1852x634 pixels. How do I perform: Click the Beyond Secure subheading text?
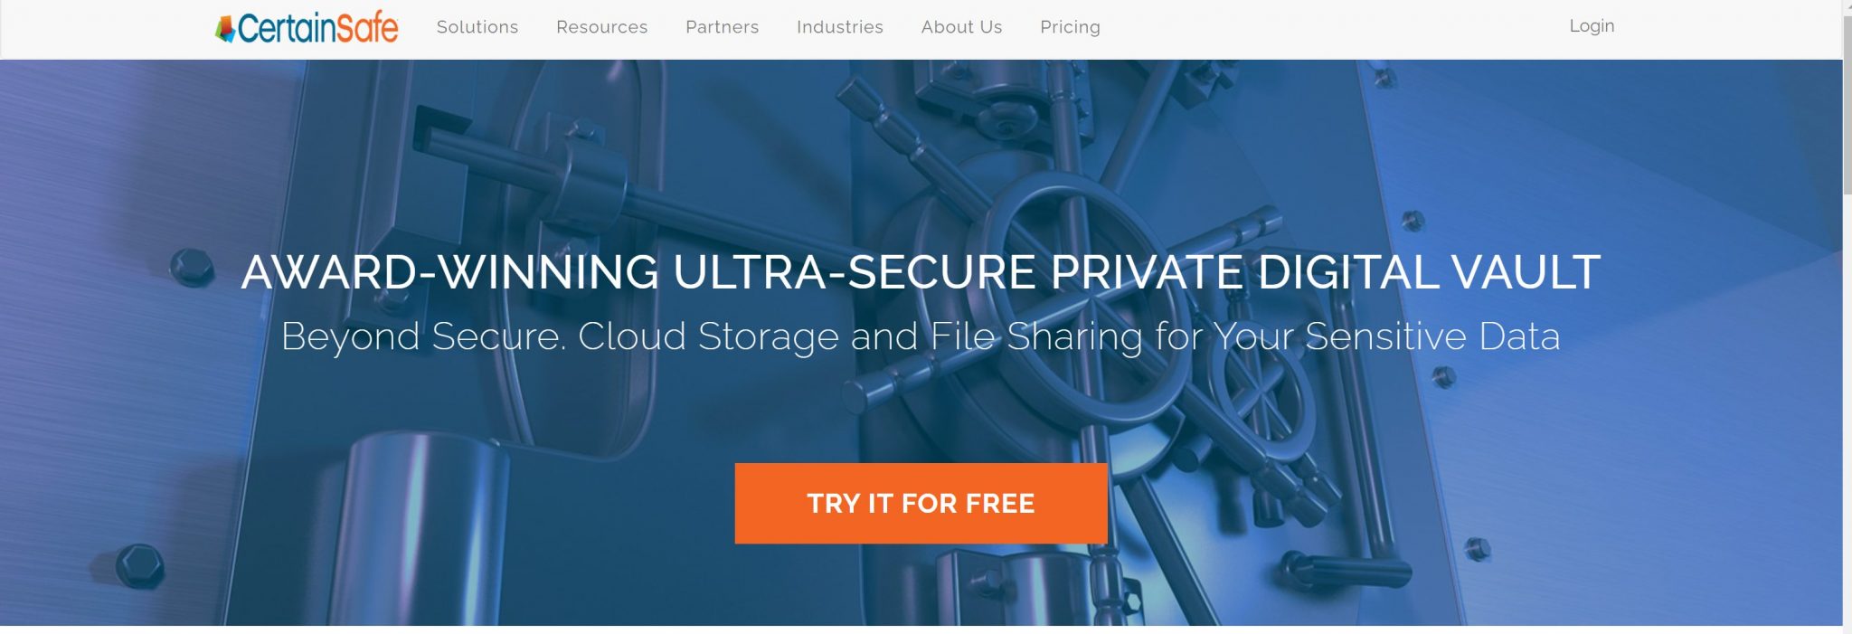[921, 336]
